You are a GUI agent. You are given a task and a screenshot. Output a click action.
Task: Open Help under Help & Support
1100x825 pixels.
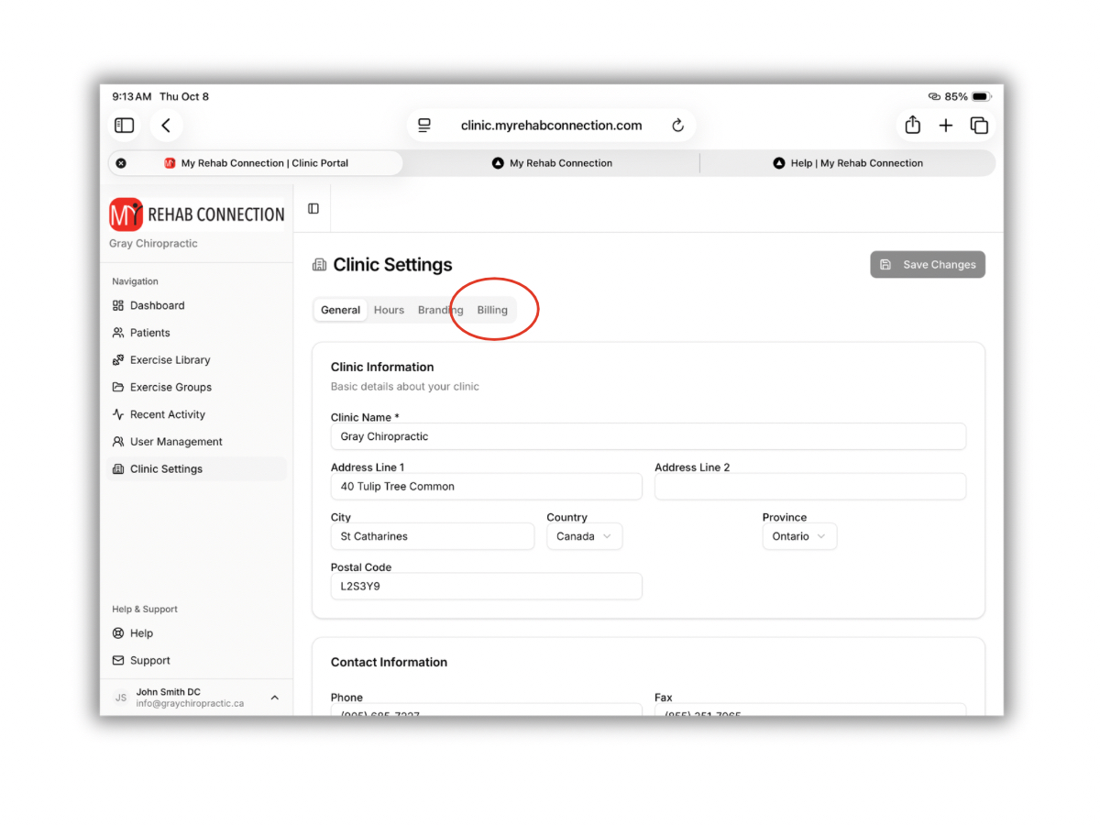(196, 633)
